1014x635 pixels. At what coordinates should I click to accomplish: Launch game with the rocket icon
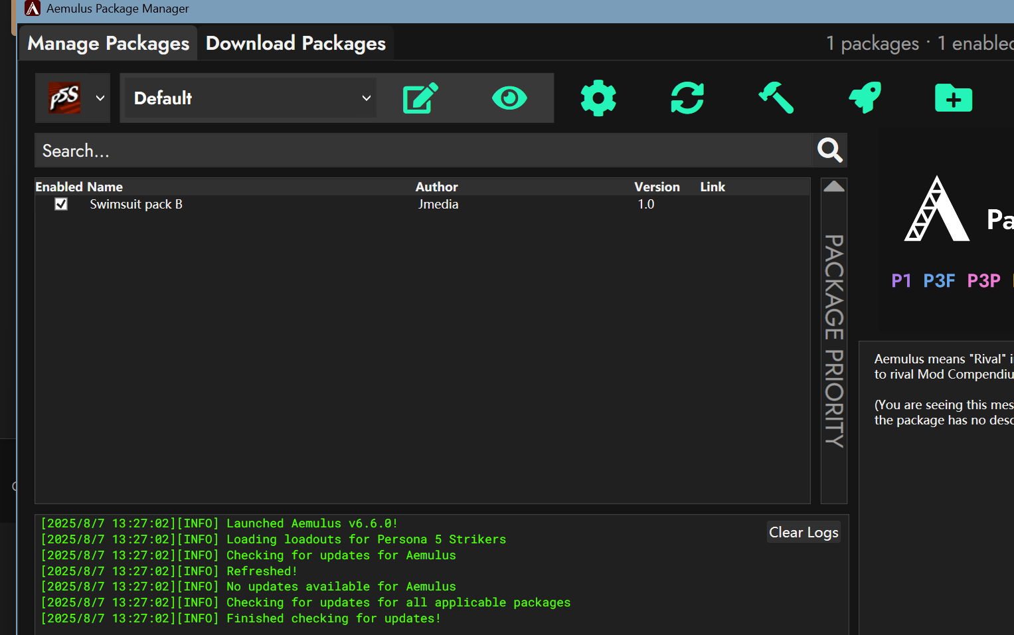pyautogui.click(x=865, y=98)
